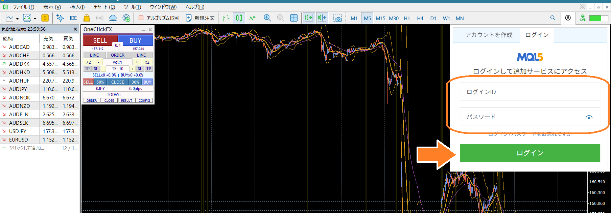This screenshot has height=213, width=611.
Task: Select the M1 timeframe
Action: pos(354,19)
